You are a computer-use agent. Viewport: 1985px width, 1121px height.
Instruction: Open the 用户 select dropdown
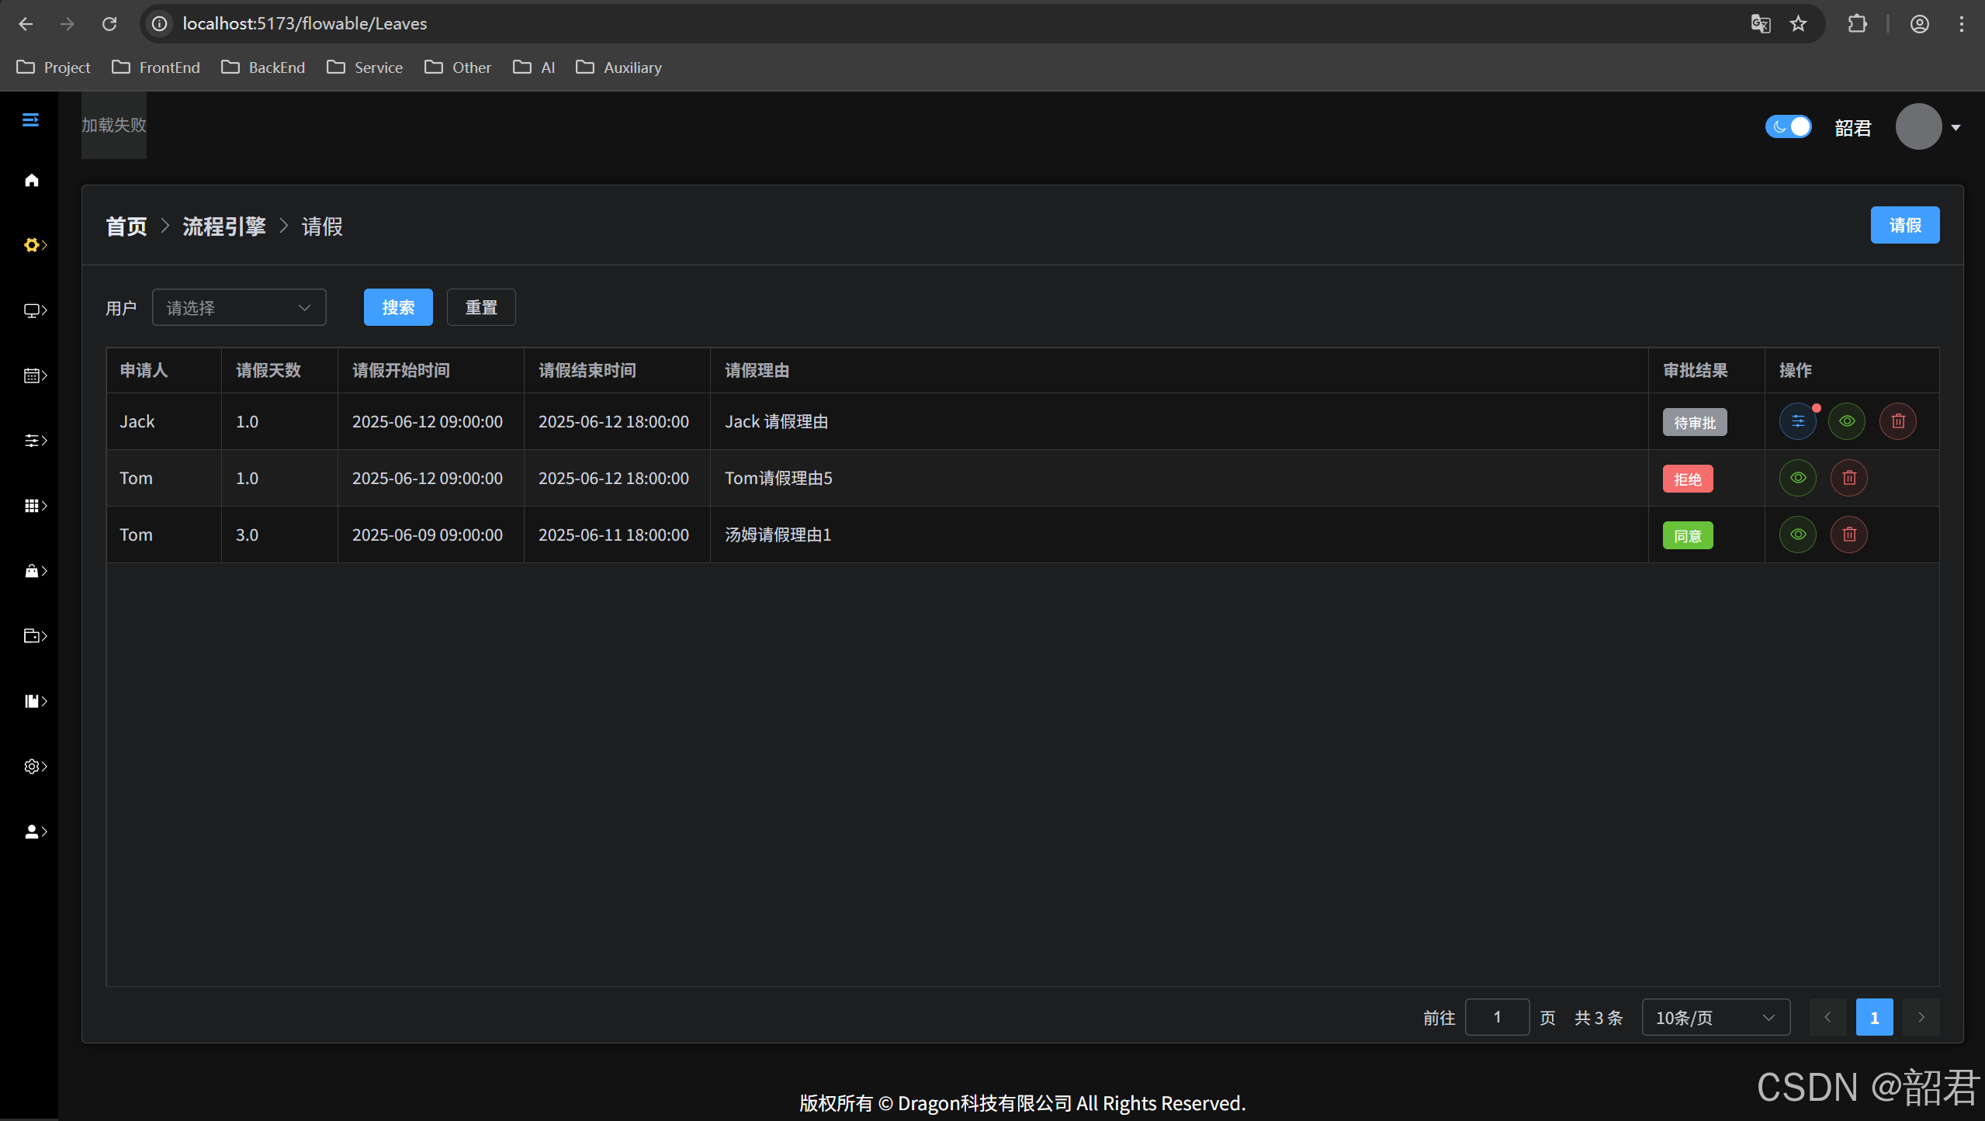tap(239, 308)
